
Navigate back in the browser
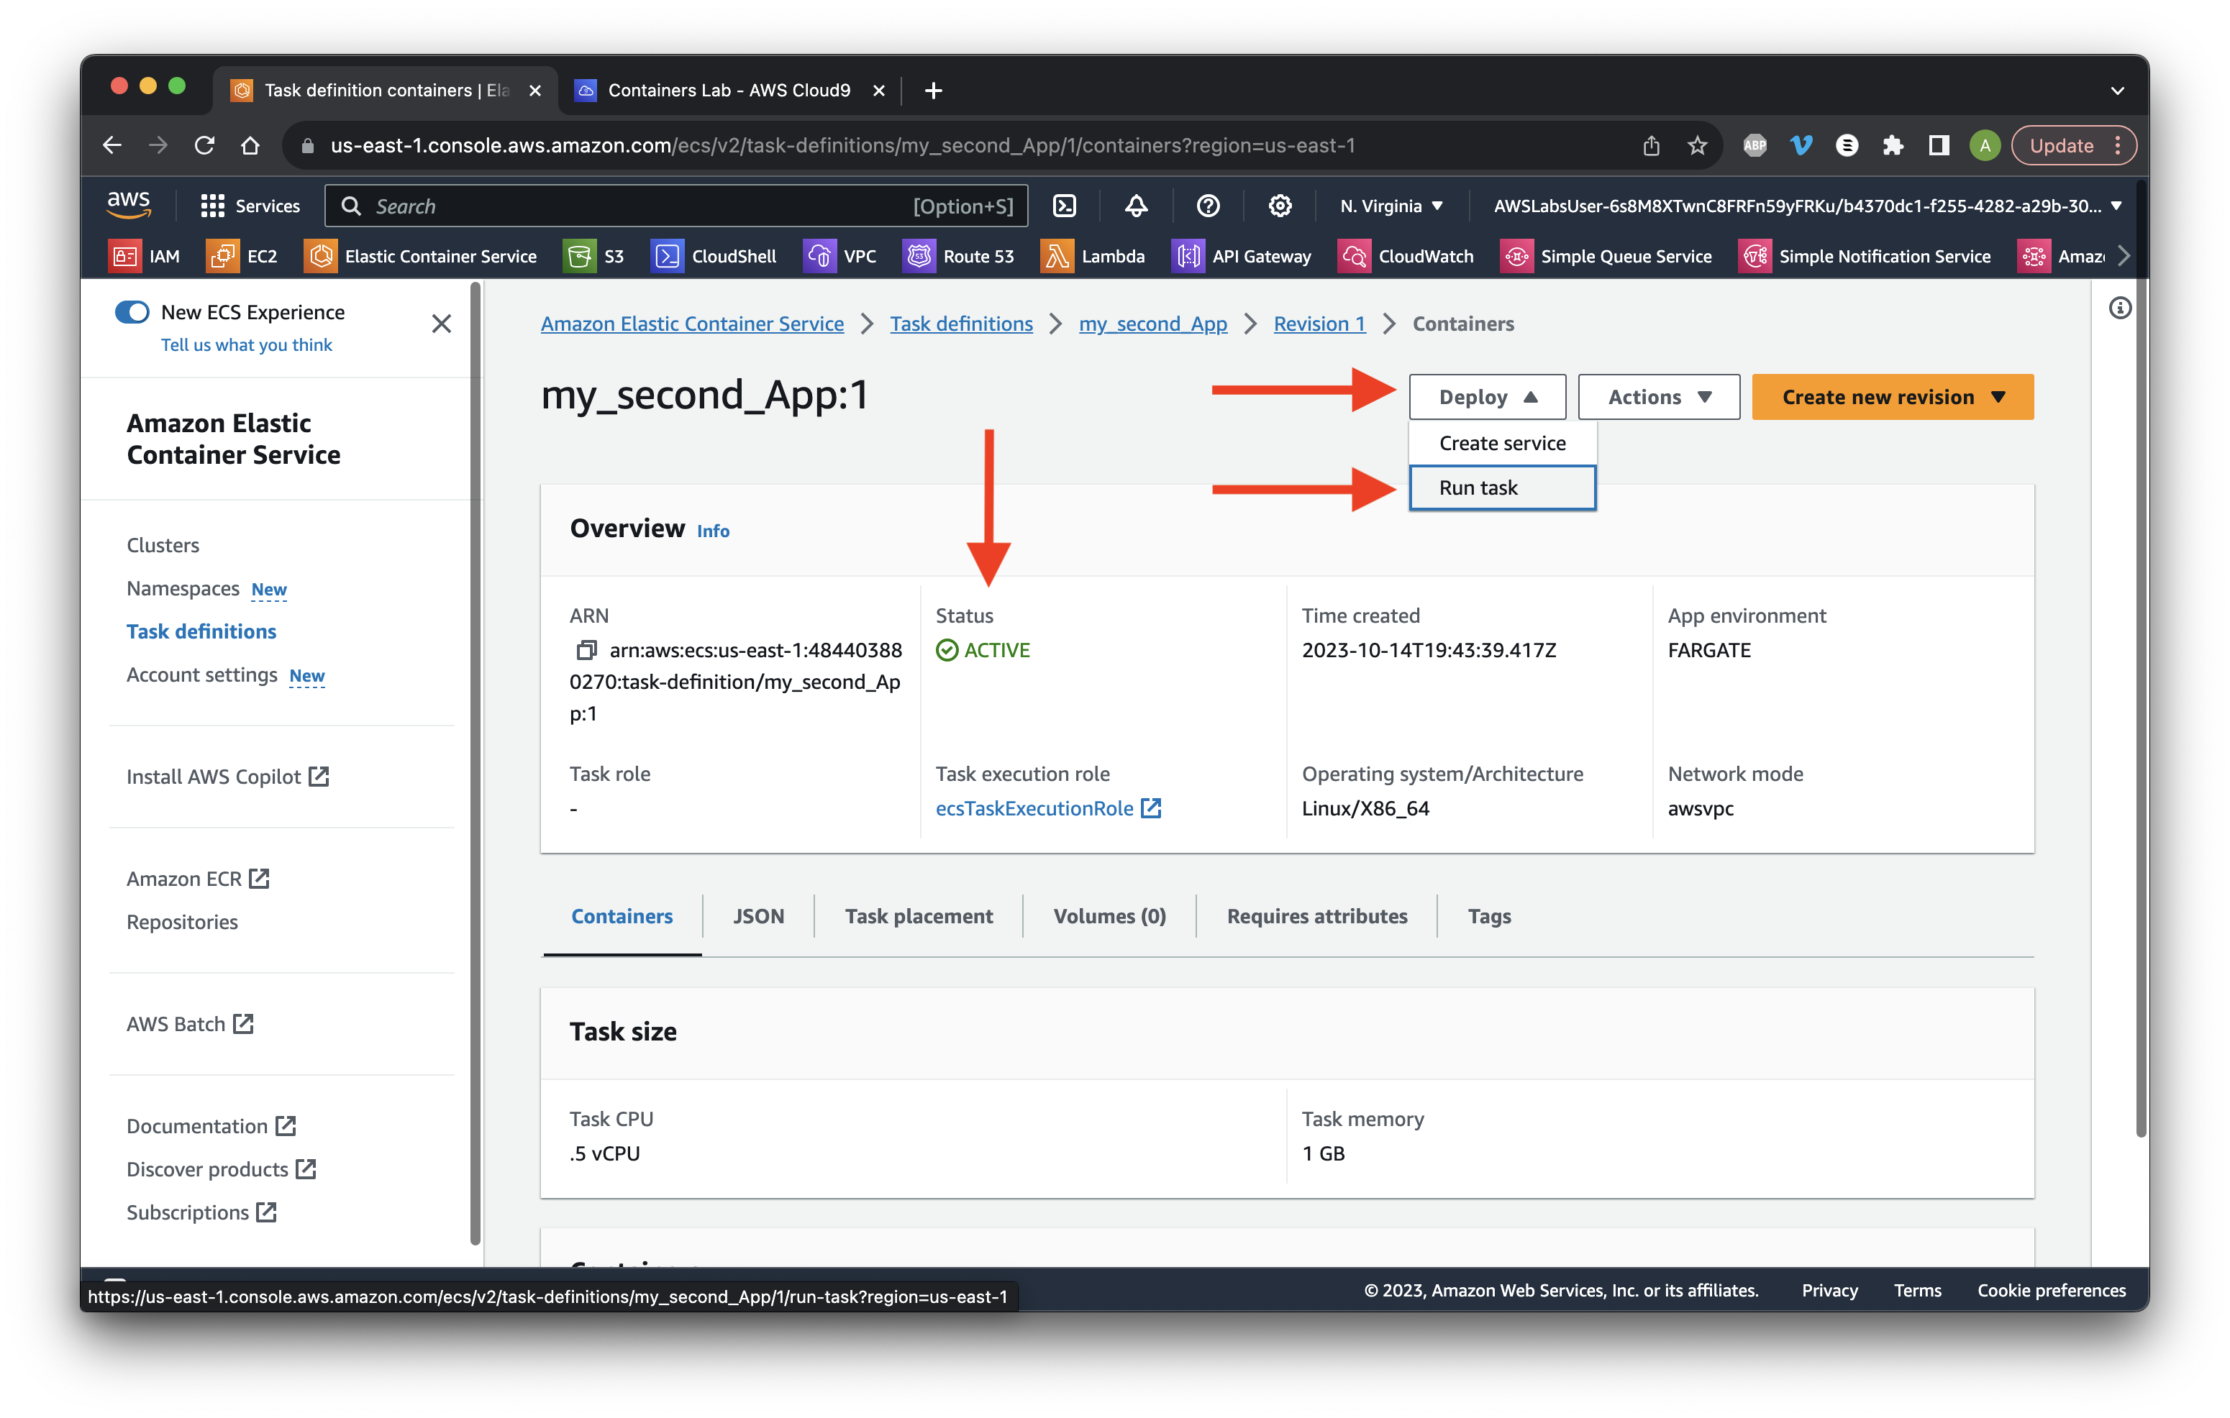tap(112, 145)
